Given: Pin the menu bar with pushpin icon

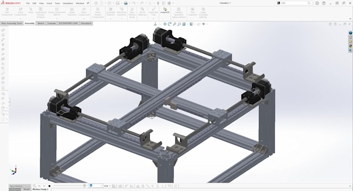Looking at the screenshot, I should [88, 3].
